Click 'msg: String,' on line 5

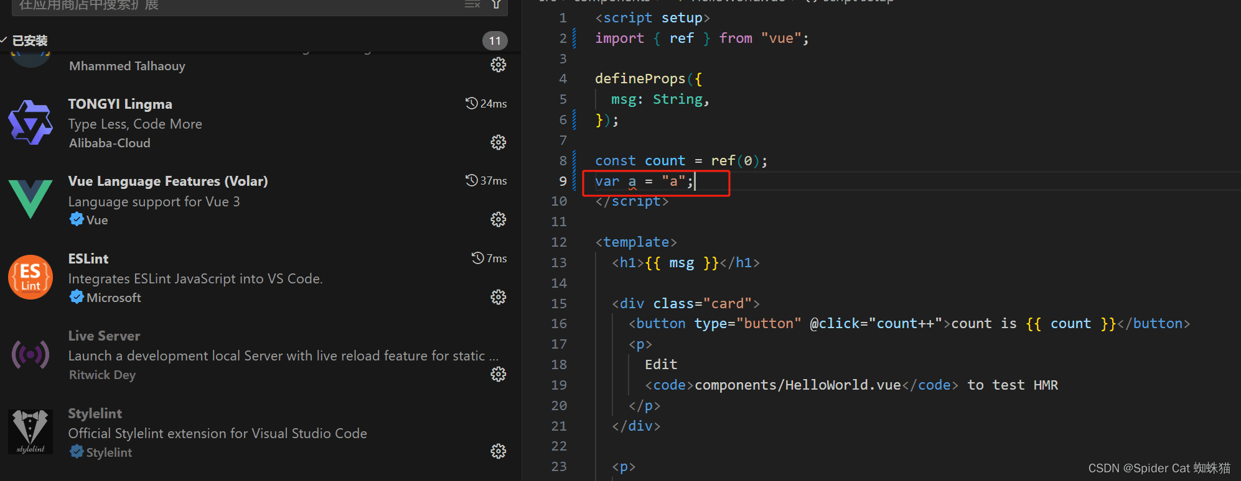(x=660, y=99)
